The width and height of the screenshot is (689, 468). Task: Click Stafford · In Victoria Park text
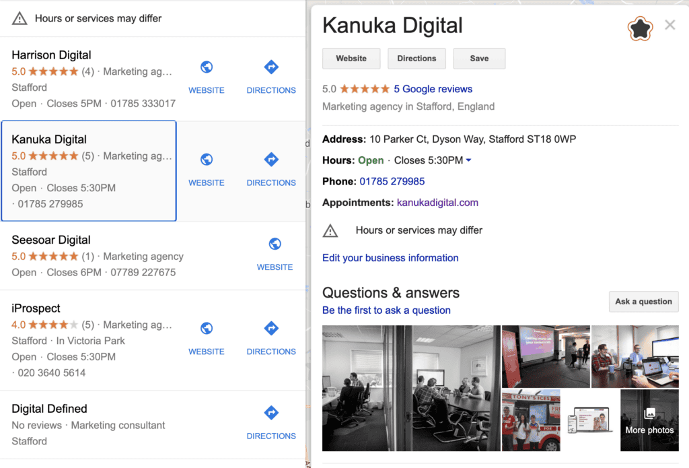[68, 341]
